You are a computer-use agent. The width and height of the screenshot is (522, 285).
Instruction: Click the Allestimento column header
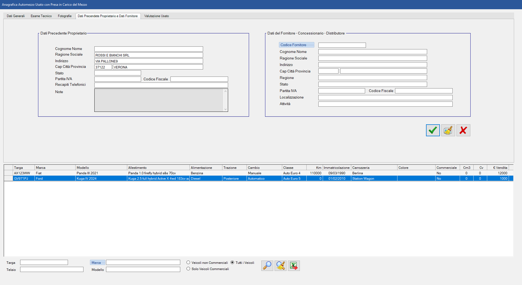(158, 167)
